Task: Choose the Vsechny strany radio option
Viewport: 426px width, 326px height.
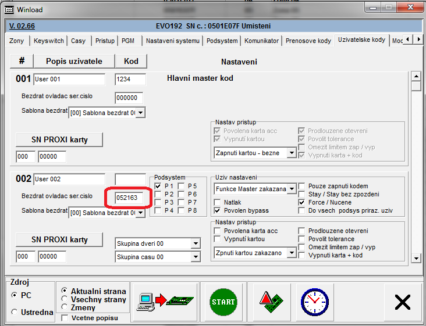Action: pyautogui.click(x=65, y=299)
